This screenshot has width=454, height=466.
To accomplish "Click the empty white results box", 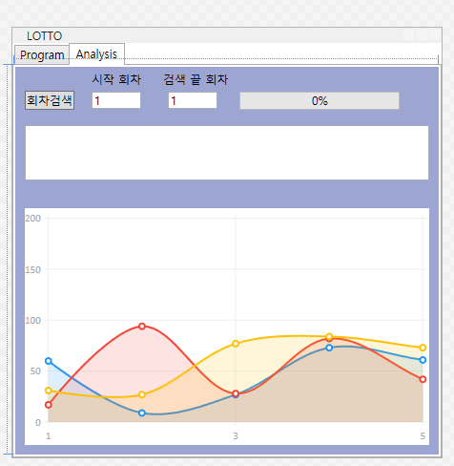I will tap(227, 153).
